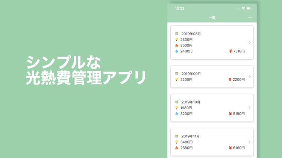Click the 2330円 electricity amount
282x158 pixels.
coord(186,40)
